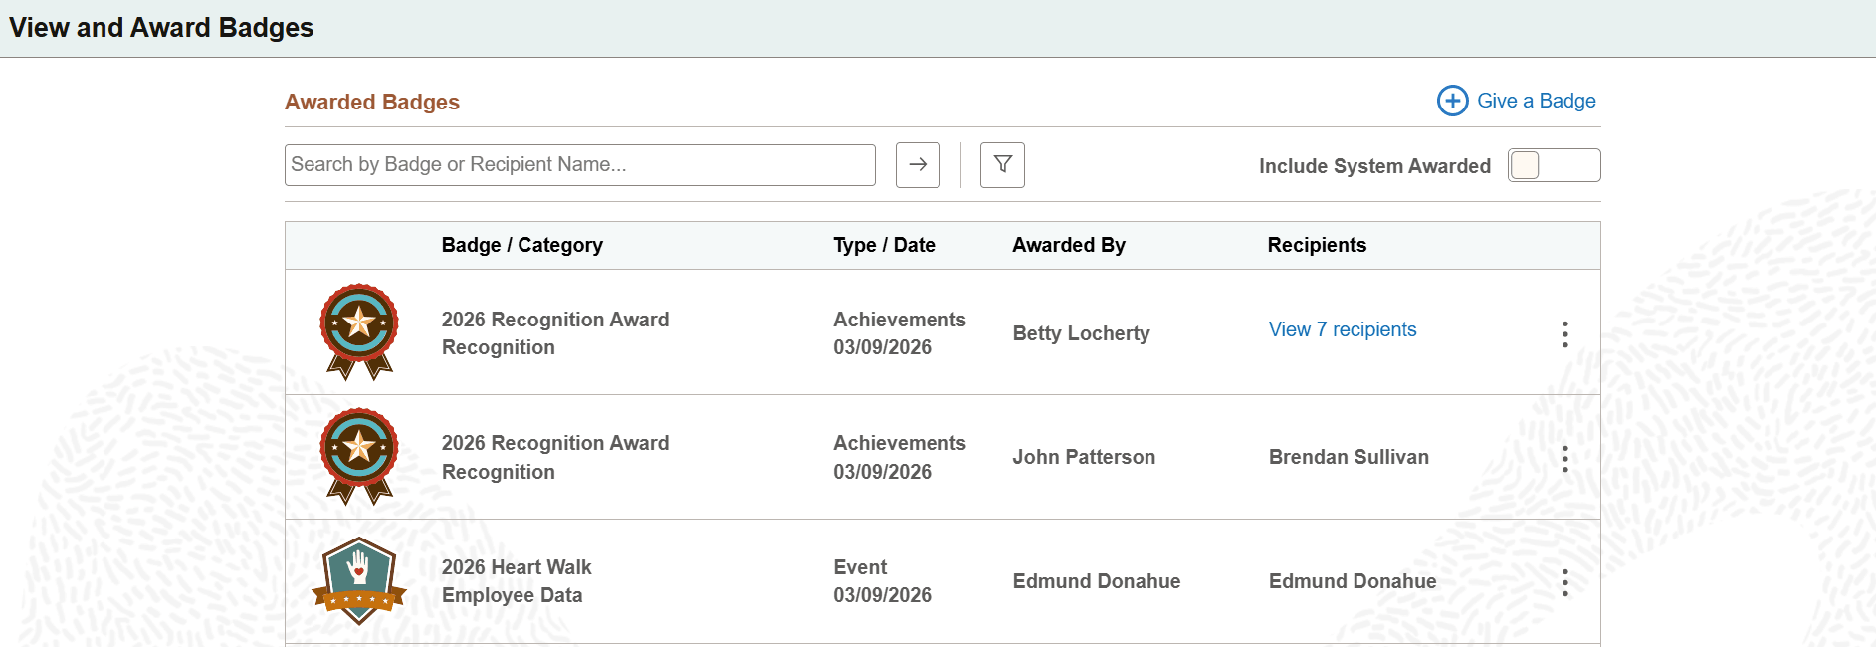Select the Badge / Category column header

pyautogui.click(x=522, y=245)
